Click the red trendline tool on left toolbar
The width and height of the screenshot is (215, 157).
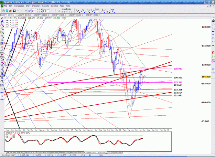tap(2, 18)
